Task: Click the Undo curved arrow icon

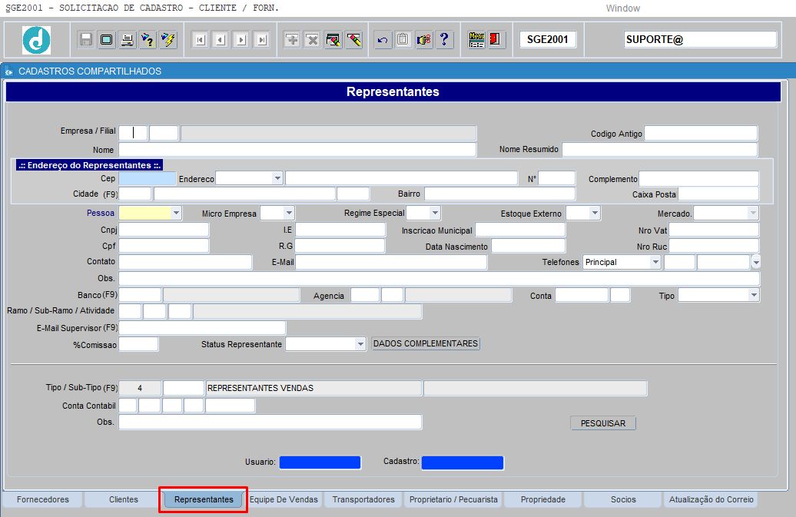Action: (x=383, y=40)
